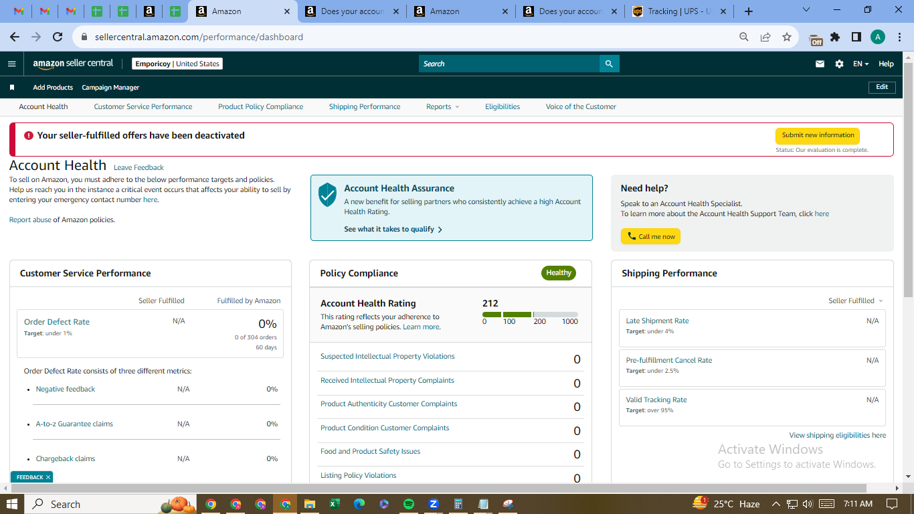Open the Emporicoy United States account switcher
The width and height of the screenshot is (914, 514).
177,64
